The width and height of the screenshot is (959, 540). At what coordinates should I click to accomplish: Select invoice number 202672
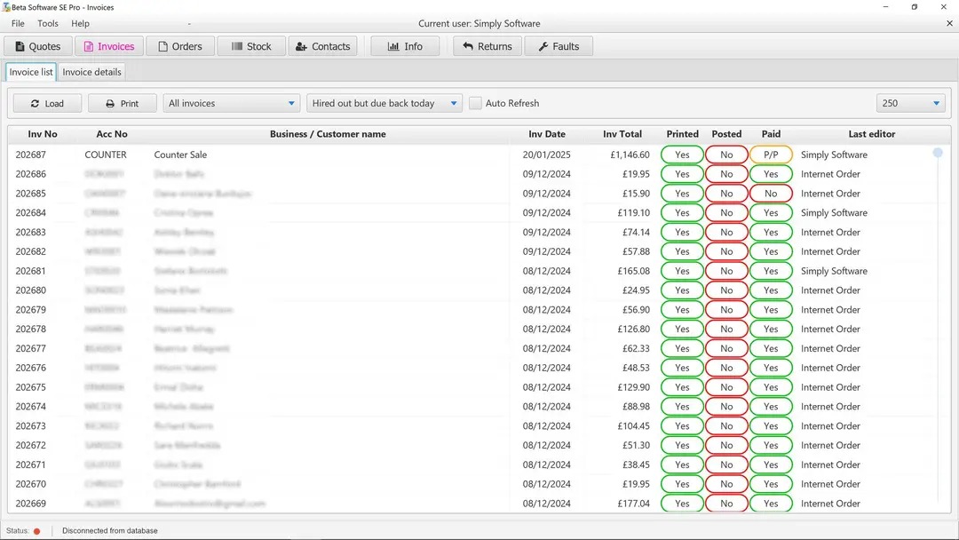click(x=30, y=445)
